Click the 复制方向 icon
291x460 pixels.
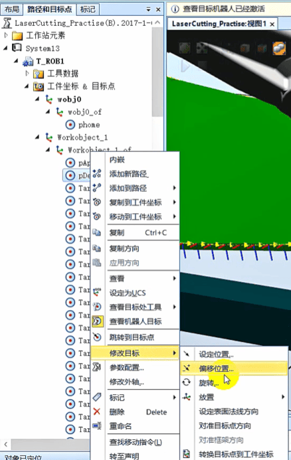click(x=97, y=248)
